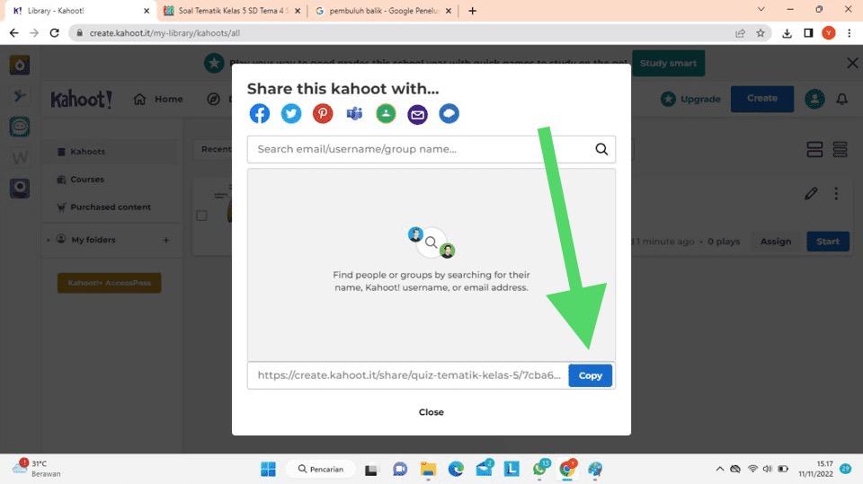Close the share dialog
Screen dimensions: 863x484
431,412
